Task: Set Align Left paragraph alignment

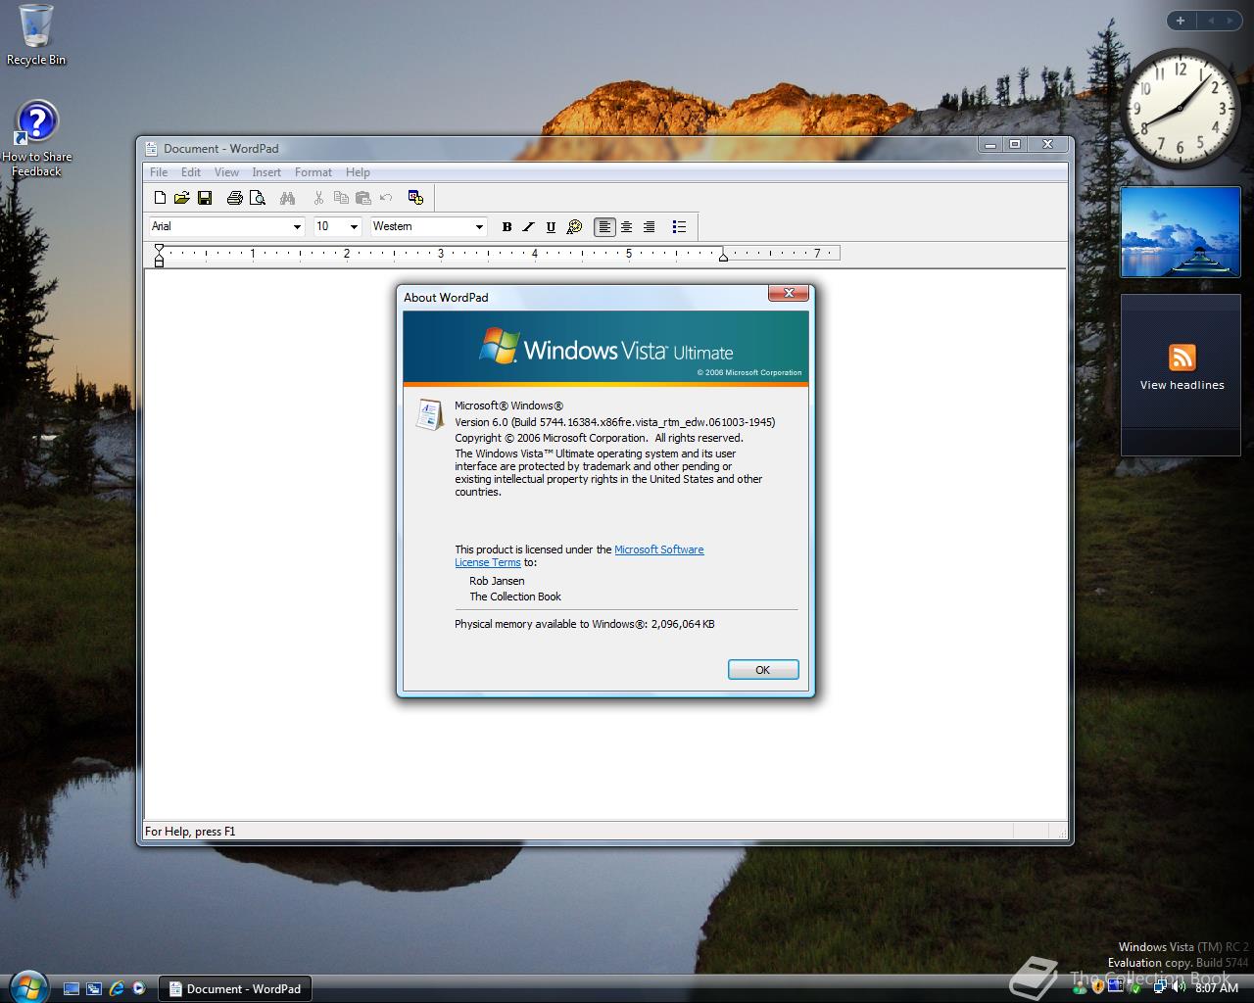Action: 604,226
